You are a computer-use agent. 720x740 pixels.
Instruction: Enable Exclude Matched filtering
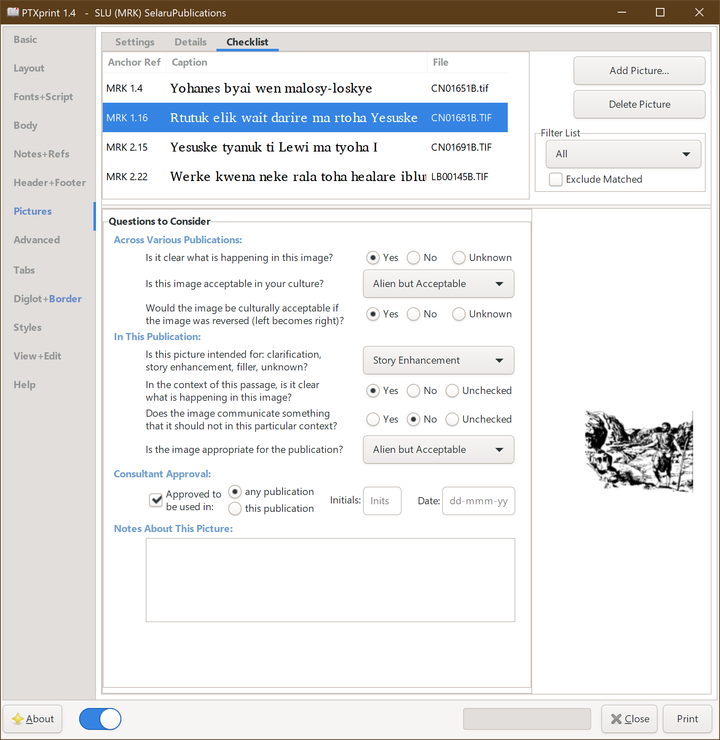[x=556, y=179]
